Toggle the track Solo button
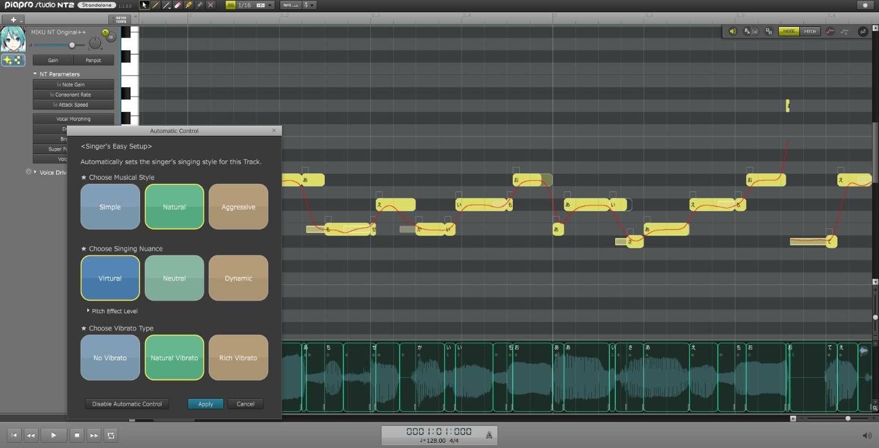Image resolution: width=879 pixels, height=448 pixels. click(x=105, y=32)
